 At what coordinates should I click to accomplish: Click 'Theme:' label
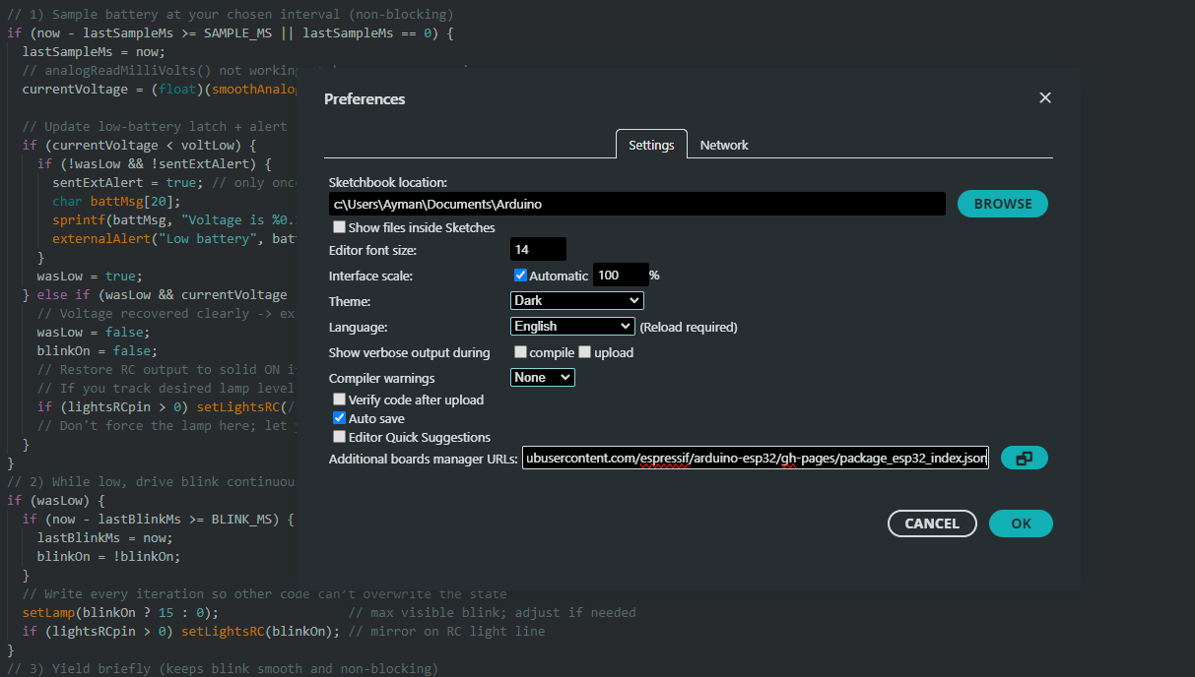350,301
